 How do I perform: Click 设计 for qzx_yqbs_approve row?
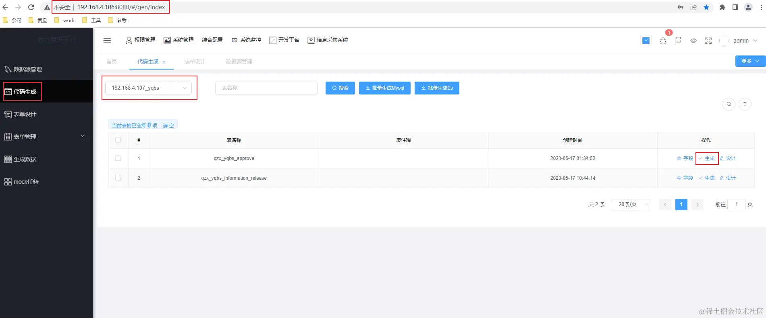pyautogui.click(x=728, y=158)
